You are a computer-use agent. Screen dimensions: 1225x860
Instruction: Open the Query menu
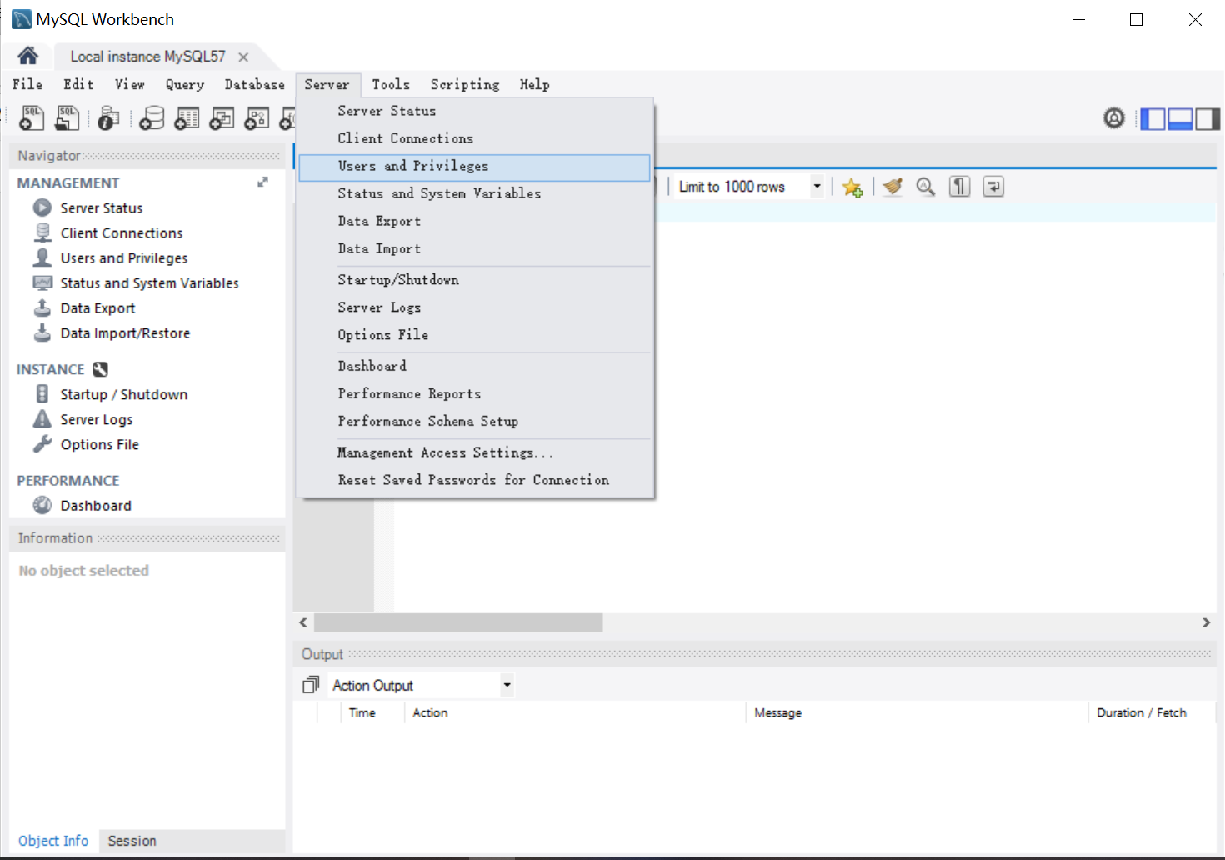(x=185, y=84)
